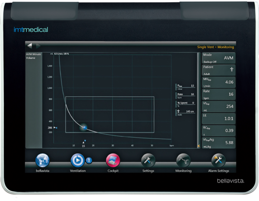259x201 pixels.
Task: Open the bellavista globe menu
Action: click(x=43, y=161)
